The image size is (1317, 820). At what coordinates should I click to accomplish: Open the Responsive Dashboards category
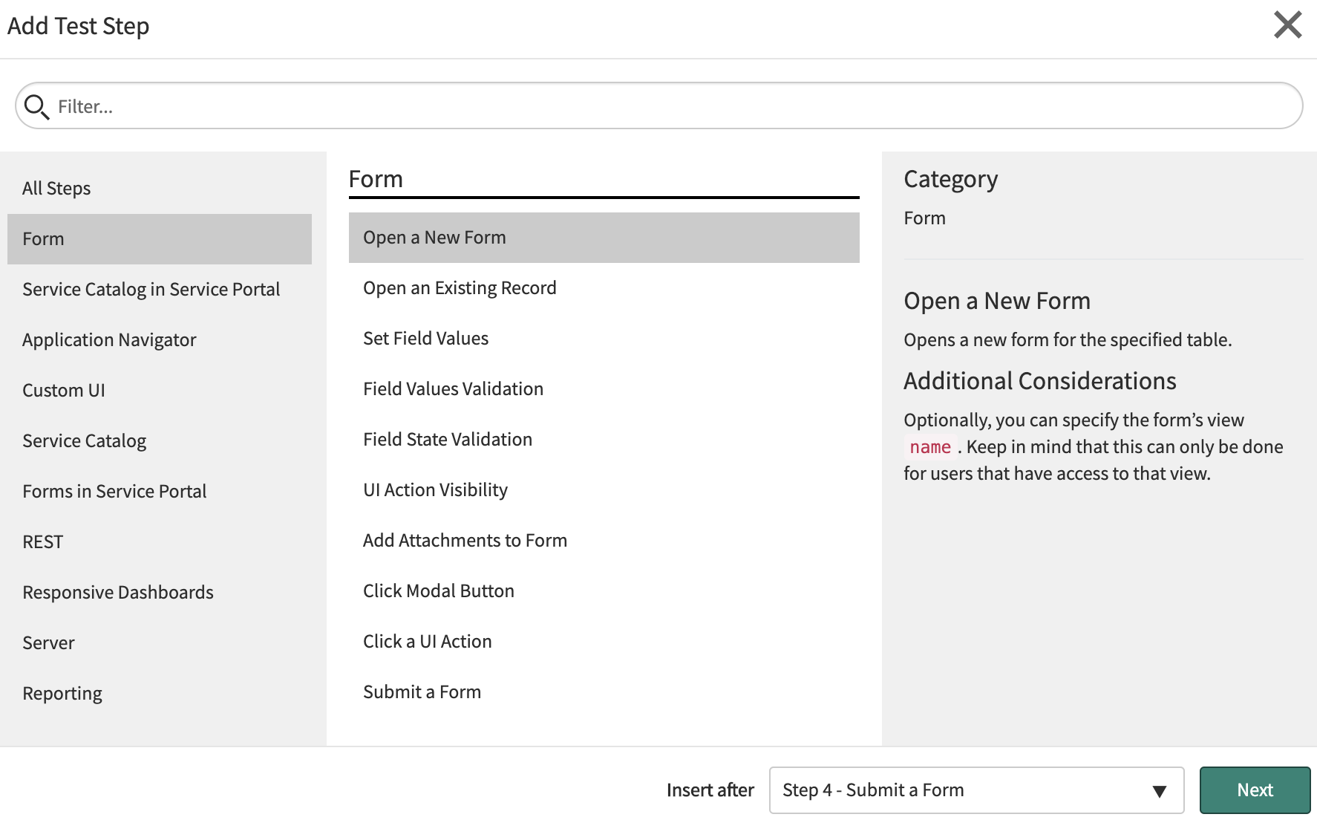(160, 593)
